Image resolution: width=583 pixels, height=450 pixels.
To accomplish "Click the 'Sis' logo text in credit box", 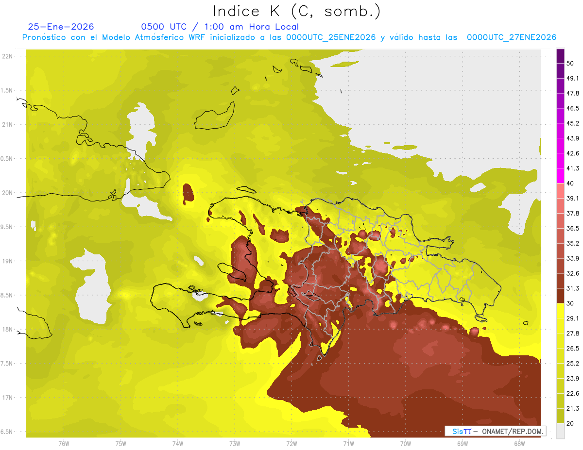I will point(458,431).
